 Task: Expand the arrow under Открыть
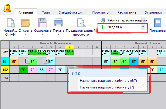(x=25, y=34)
